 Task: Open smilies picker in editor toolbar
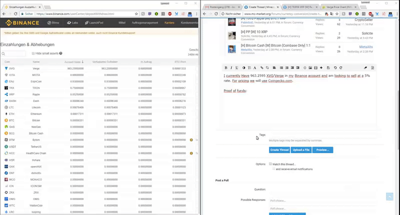pyautogui.click(x=304, y=68)
